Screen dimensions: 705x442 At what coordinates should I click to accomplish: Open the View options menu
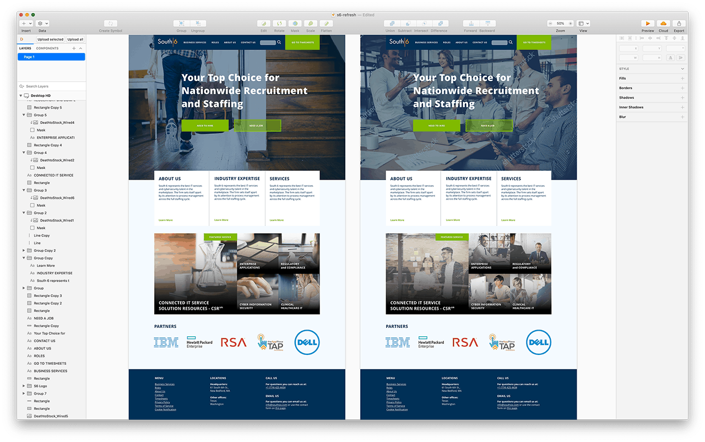click(x=583, y=24)
